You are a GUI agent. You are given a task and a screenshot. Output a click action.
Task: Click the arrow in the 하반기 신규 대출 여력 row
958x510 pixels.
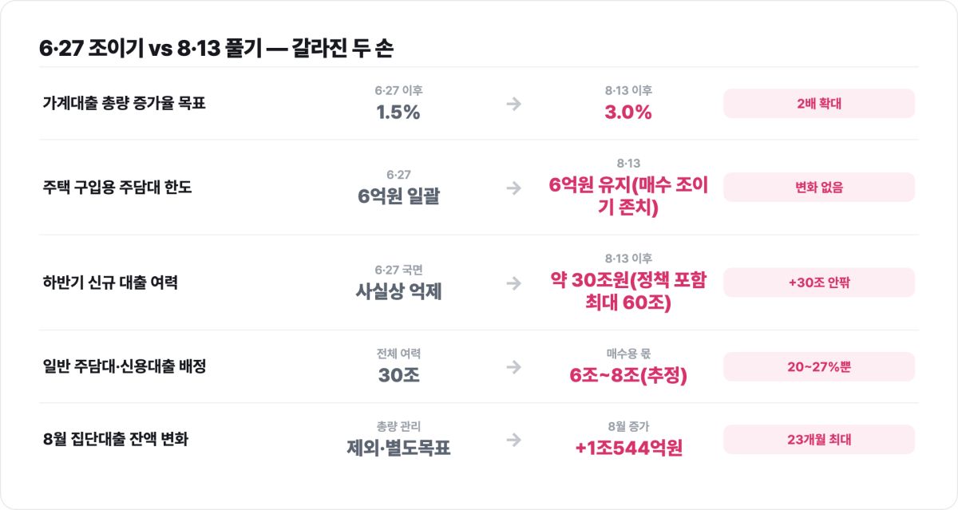point(513,283)
